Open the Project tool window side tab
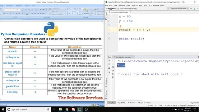Screen dimensions: 199x112 point(106,16)
